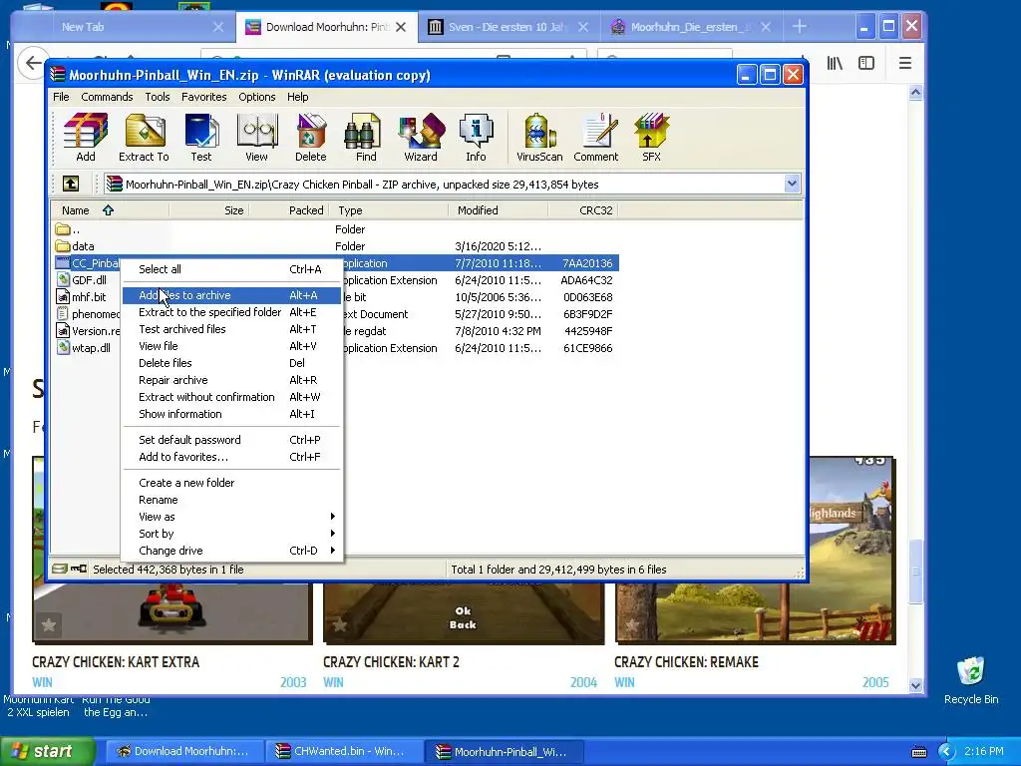Open the Tools menu
Image resolution: width=1021 pixels, height=766 pixels.
(x=157, y=97)
